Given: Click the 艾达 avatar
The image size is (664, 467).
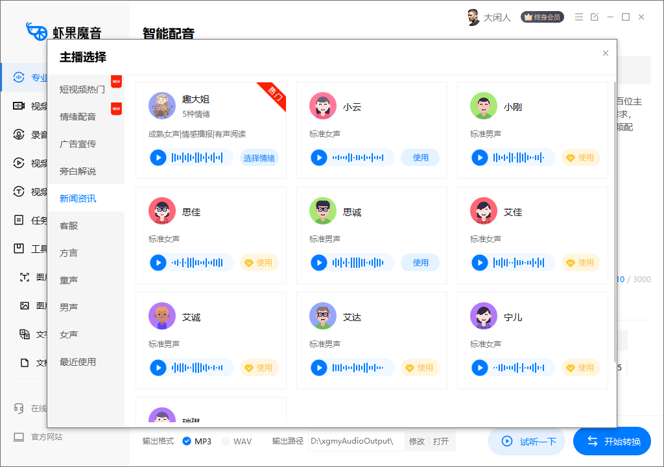Looking at the screenshot, I should coord(323,316).
